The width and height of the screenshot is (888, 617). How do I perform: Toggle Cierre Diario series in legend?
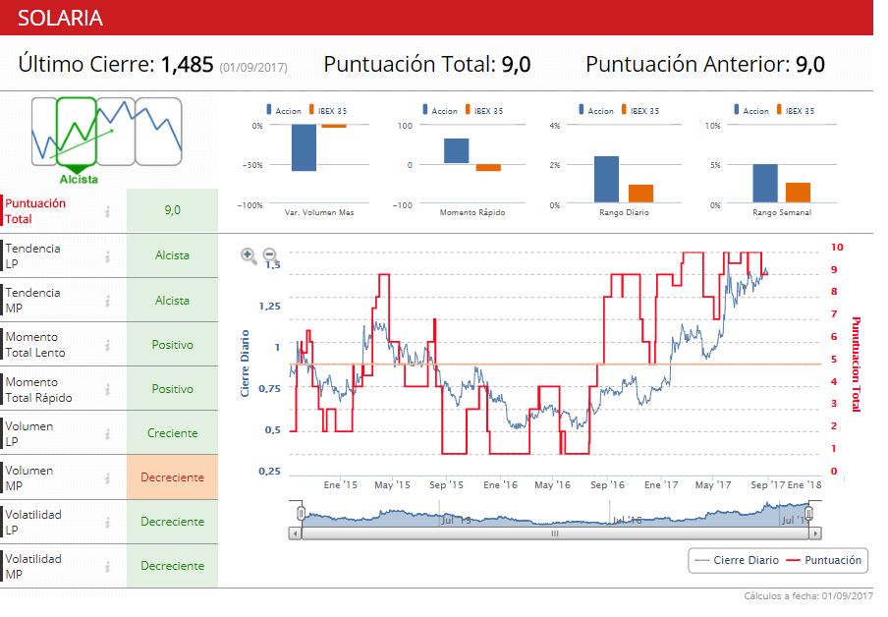(737, 560)
